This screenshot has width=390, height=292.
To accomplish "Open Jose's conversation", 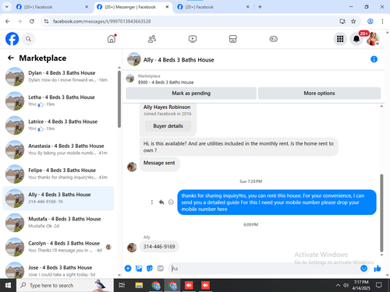I will pyautogui.click(x=58, y=270).
